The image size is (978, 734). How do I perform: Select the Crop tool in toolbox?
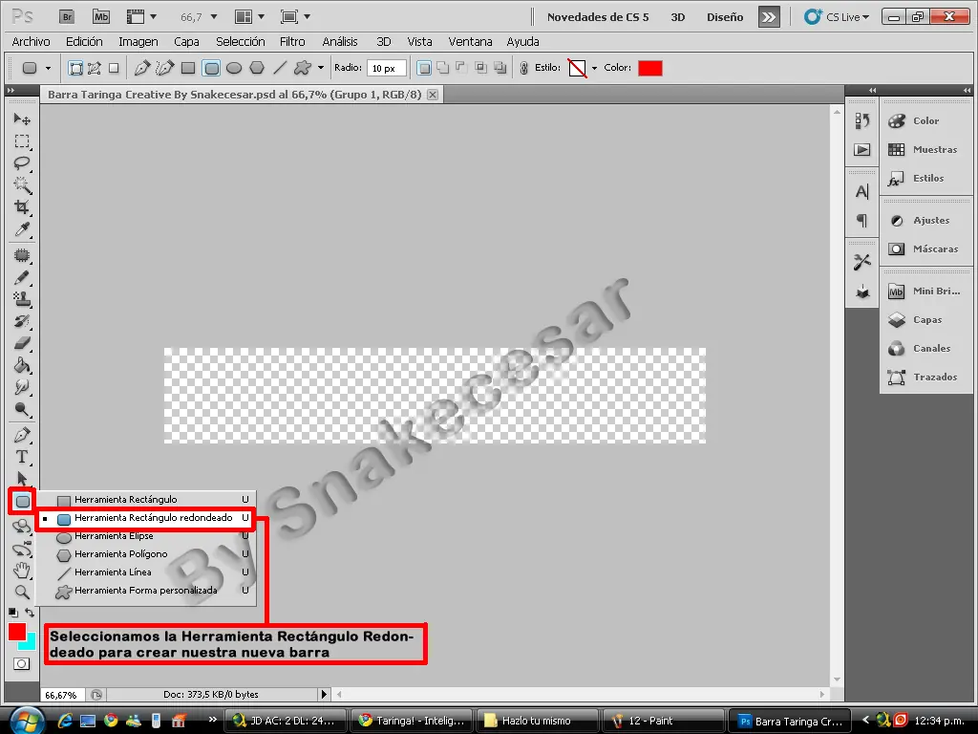pos(22,207)
